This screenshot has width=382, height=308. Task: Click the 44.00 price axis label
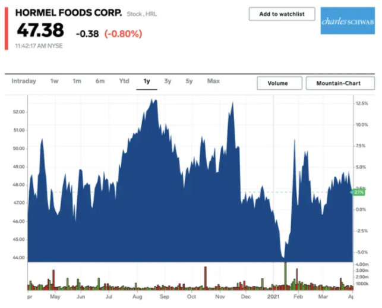(x=19, y=257)
